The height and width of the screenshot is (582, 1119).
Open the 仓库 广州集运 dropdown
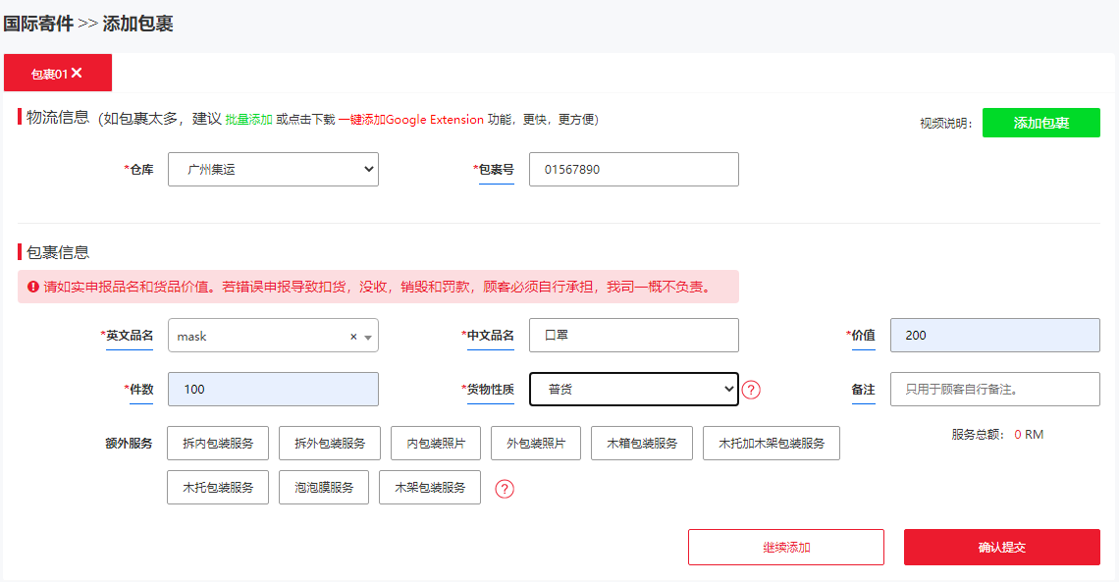tap(273, 169)
